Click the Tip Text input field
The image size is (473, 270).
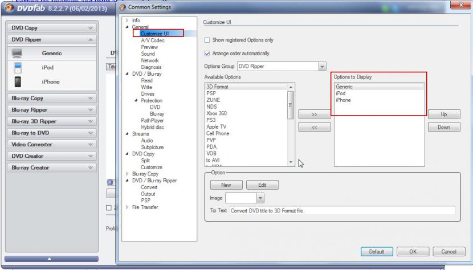(x=342, y=211)
